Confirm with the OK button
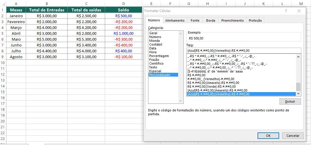 [x=268, y=136]
